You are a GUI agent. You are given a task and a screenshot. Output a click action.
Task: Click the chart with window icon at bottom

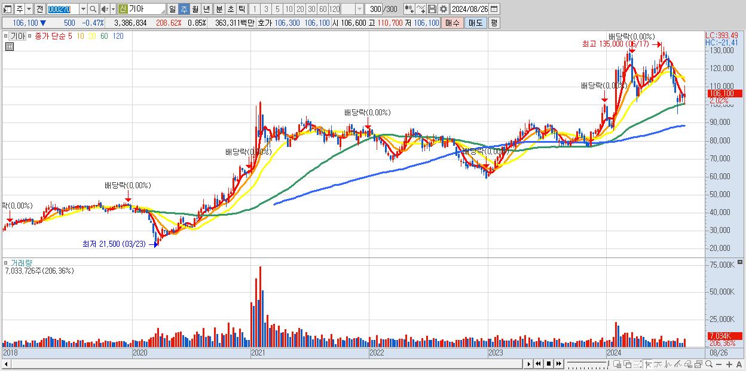(x=698, y=364)
